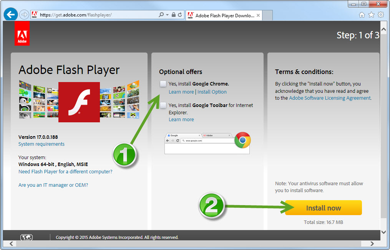Screen dimensions: 390x250
Task: Click the globe region selector in footer
Action: (27, 237)
